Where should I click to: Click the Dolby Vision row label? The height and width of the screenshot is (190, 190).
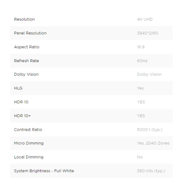[x=26, y=74]
